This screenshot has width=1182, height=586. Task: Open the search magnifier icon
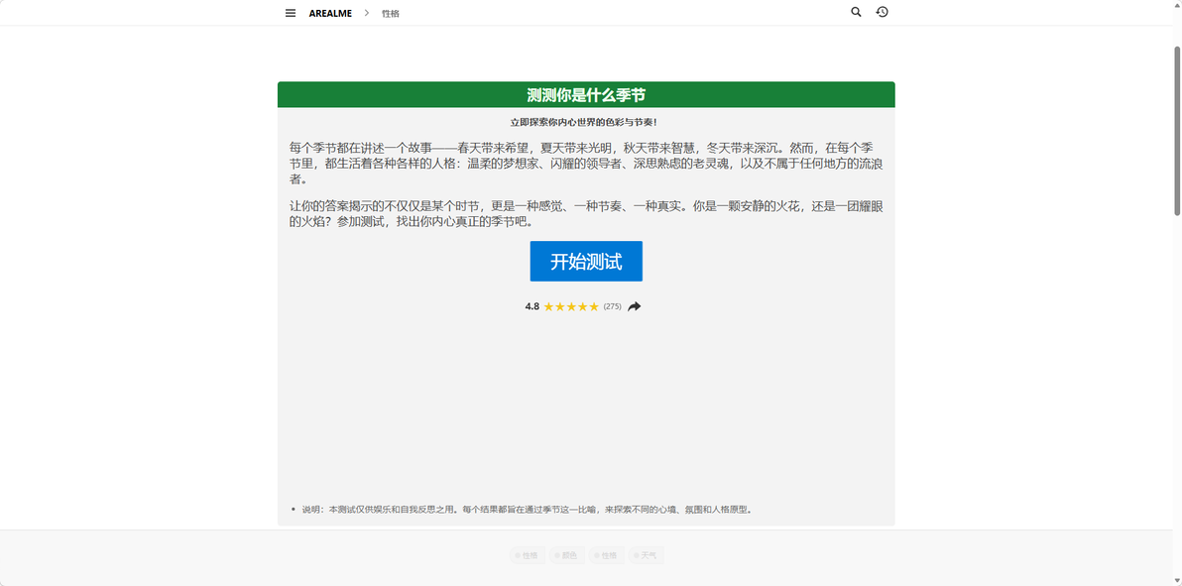[856, 12]
